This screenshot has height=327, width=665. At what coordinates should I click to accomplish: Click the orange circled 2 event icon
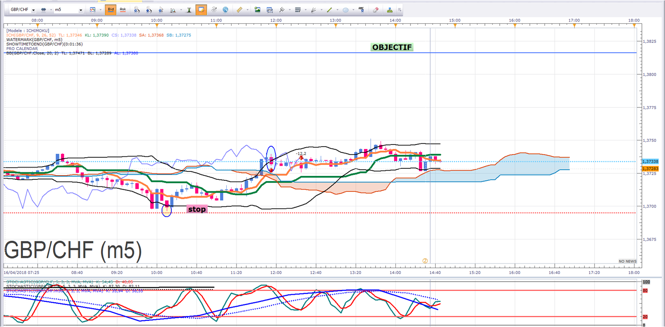(x=425, y=261)
